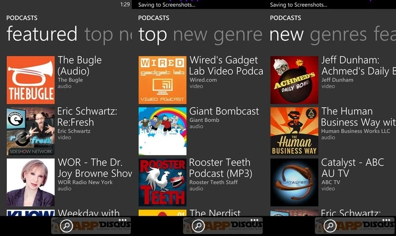Screen dimensions: 396x236
Task: Click 'Saving to Screenshots...' notice on new screen
Action: click(299, 5)
